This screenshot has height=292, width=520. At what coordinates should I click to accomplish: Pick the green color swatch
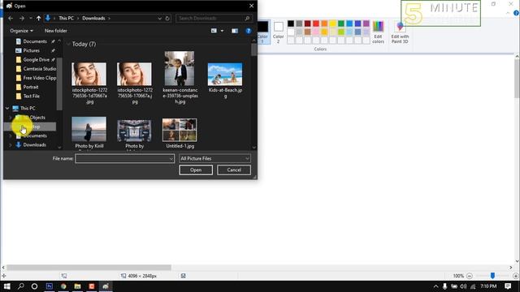coord(341,24)
